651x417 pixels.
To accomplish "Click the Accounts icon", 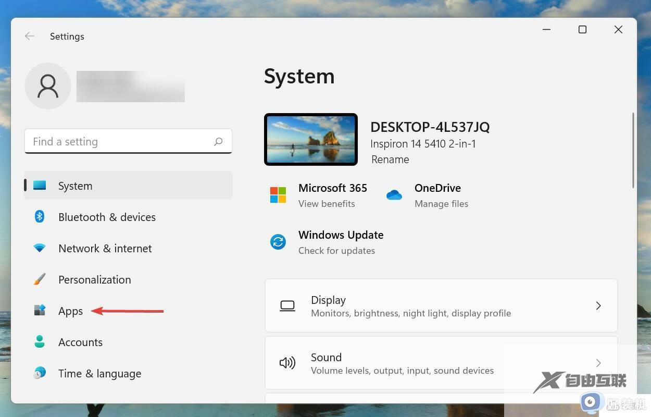I will [x=40, y=342].
